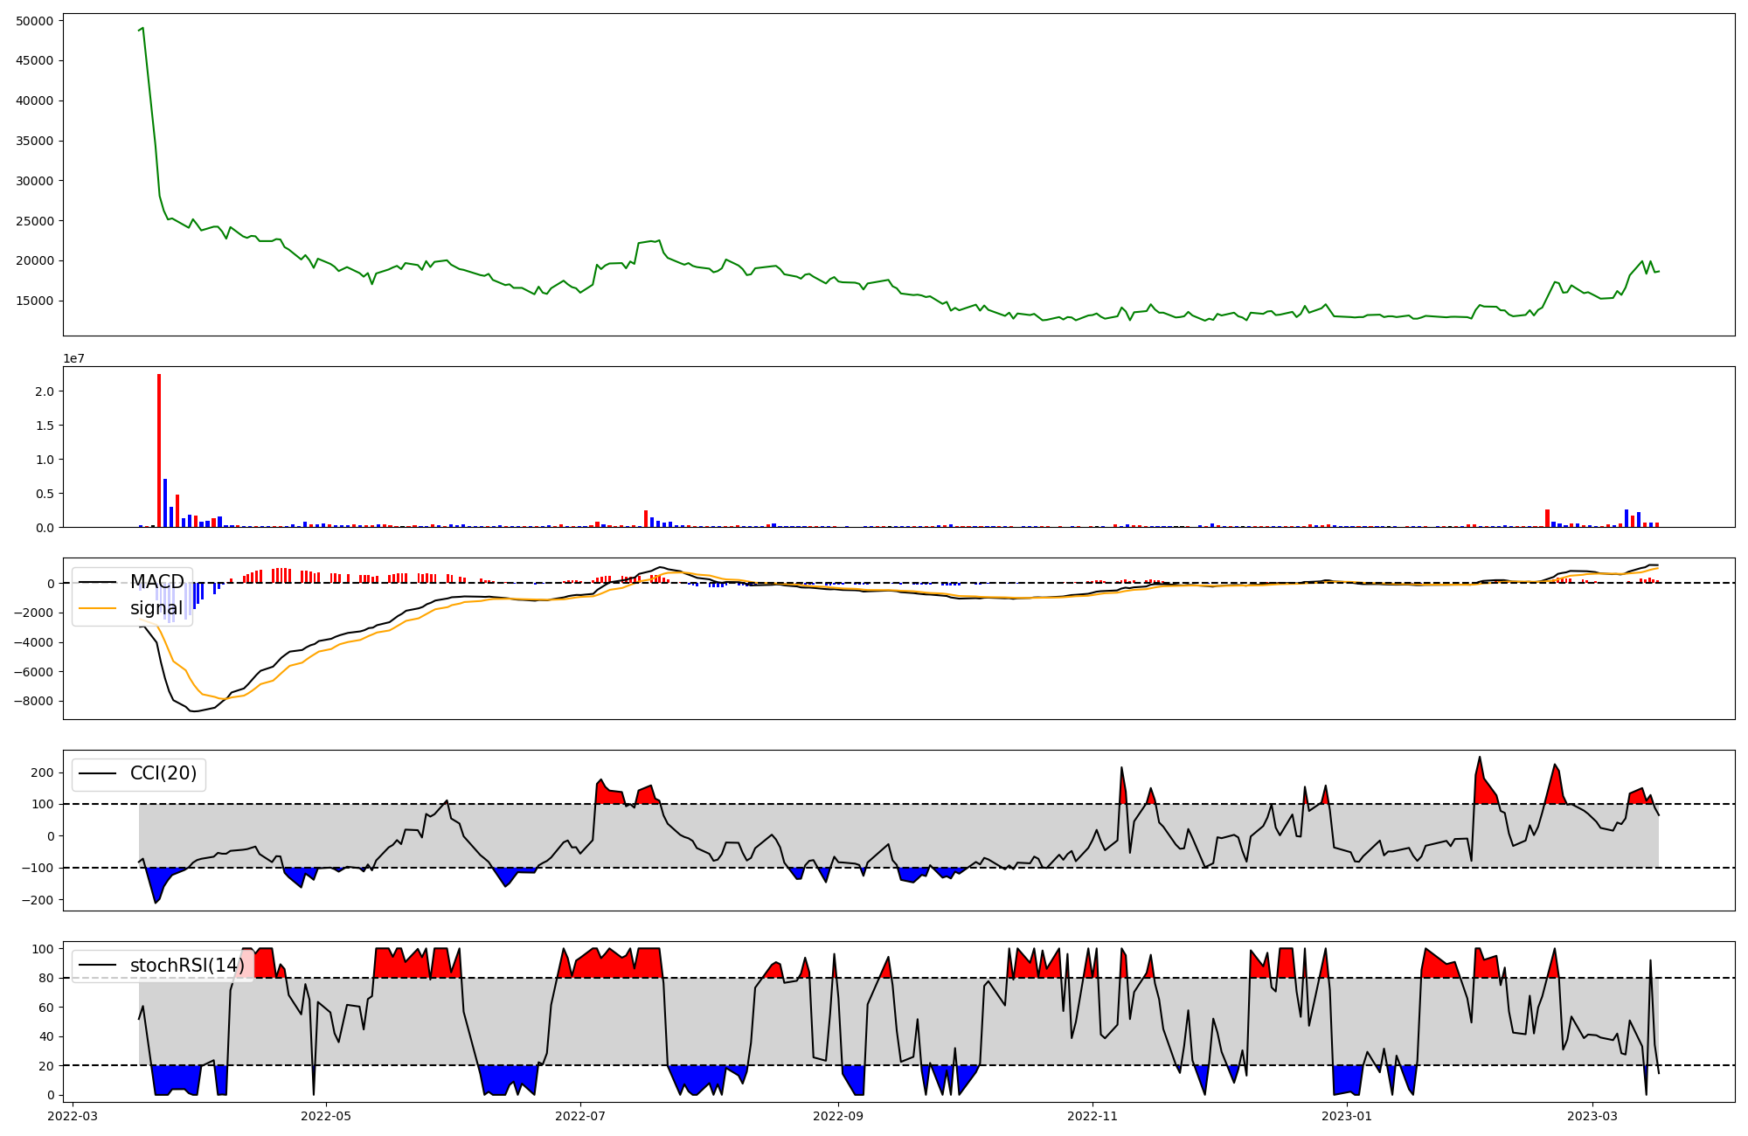Click the 15000 price axis tick label

pos(34,301)
